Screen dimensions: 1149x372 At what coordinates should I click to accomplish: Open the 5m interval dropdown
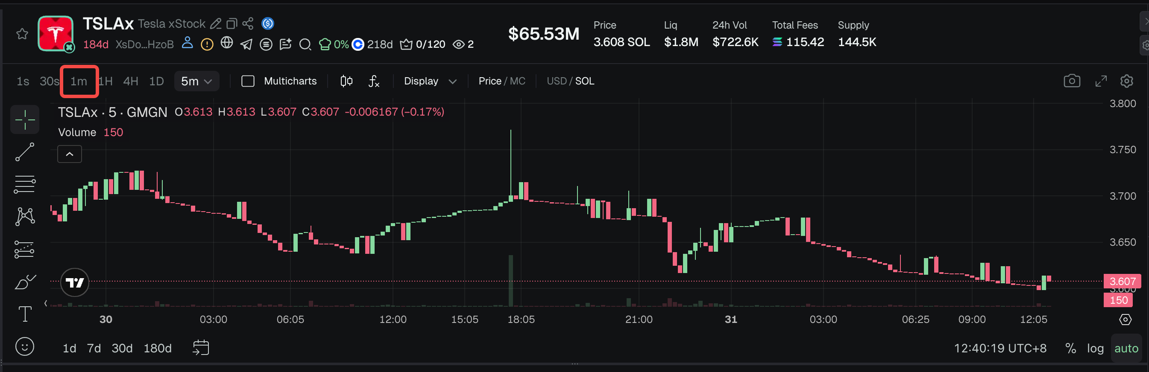196,81
